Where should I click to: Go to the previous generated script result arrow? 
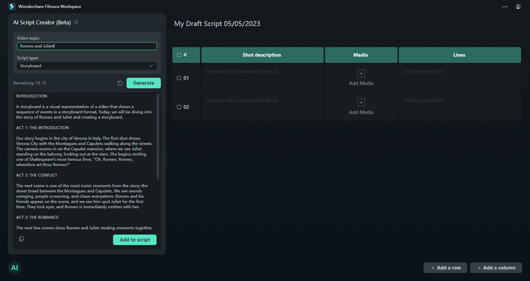coord(96,240)
